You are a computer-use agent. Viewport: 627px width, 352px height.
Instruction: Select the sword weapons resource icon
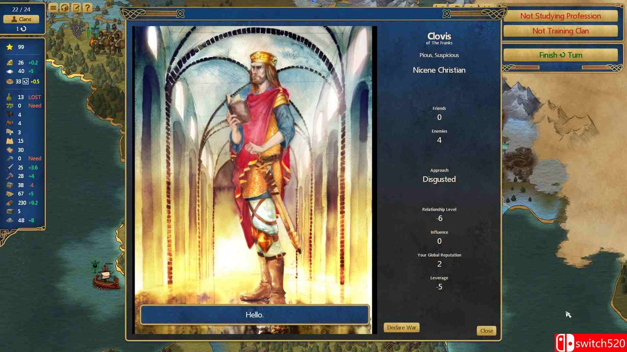[x=10, y=168]
